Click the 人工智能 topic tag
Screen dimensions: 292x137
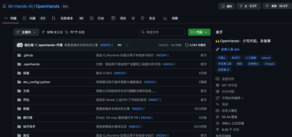[251, 58]
